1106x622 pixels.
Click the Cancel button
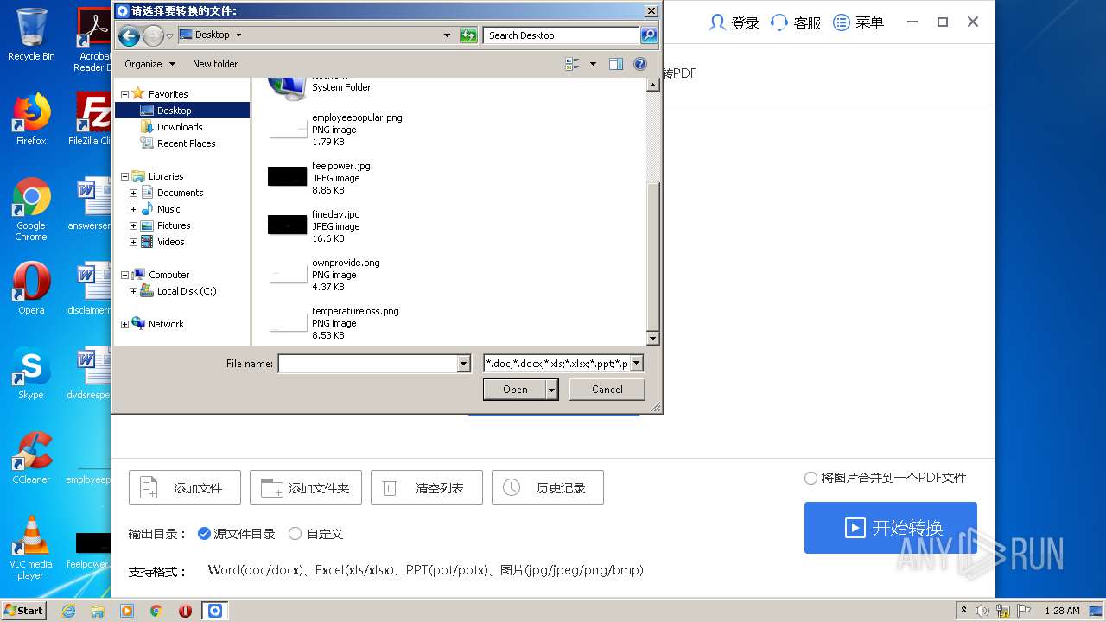[607, 390]
